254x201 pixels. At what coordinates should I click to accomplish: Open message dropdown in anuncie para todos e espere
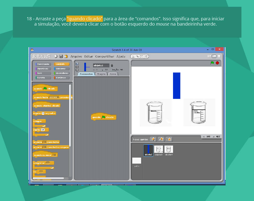pyautogui.click(x=45, y=147)
